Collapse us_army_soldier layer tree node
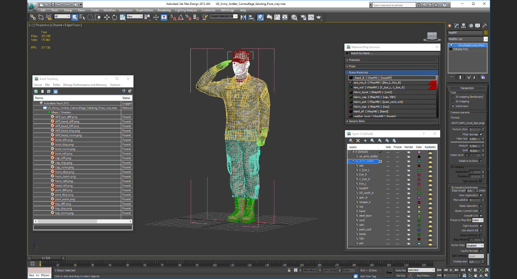The width and height of the screenshot is (517, 279). coord(349,161)
